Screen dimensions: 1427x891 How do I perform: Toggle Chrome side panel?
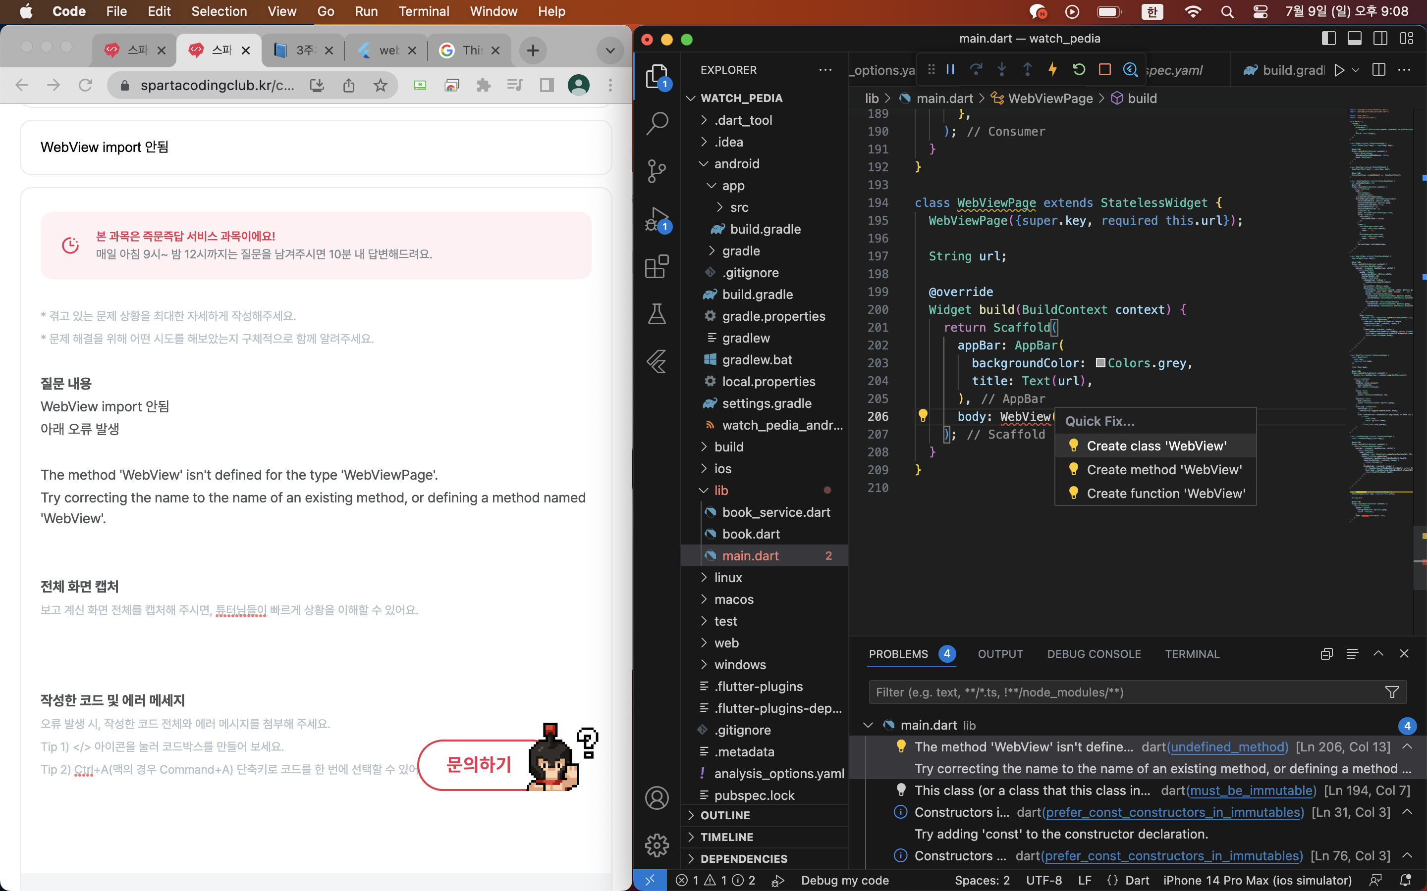(x=547, y=86)
